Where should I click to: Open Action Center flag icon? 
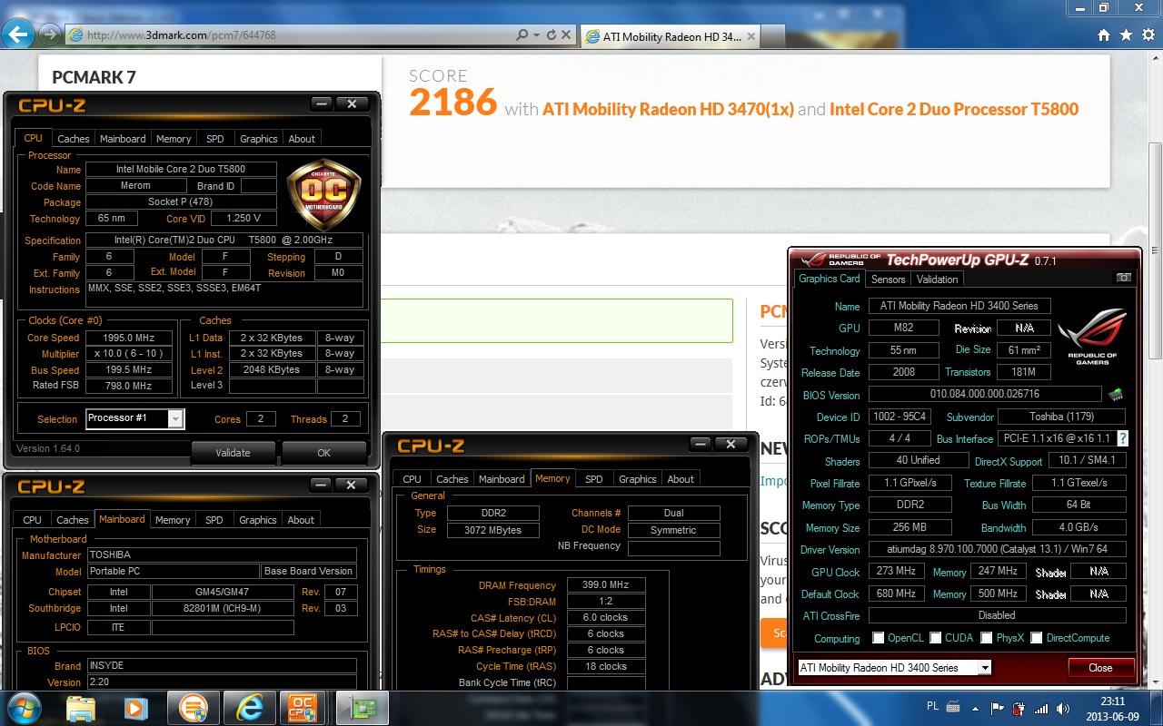[997, 708]
